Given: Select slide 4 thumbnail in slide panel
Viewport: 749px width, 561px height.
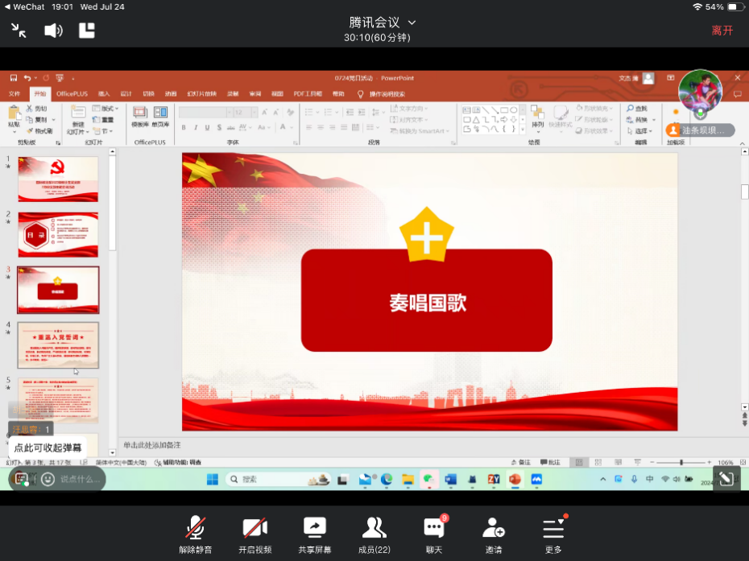Looking at the screenshot, I should tap(58, 345).
